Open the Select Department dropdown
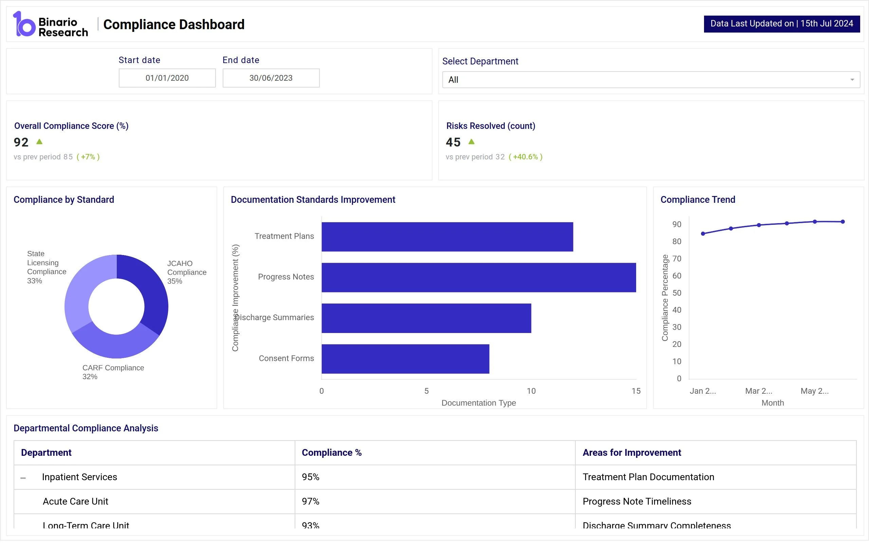The width and height of the screenshot is (869, 546). tap(651, 80)
